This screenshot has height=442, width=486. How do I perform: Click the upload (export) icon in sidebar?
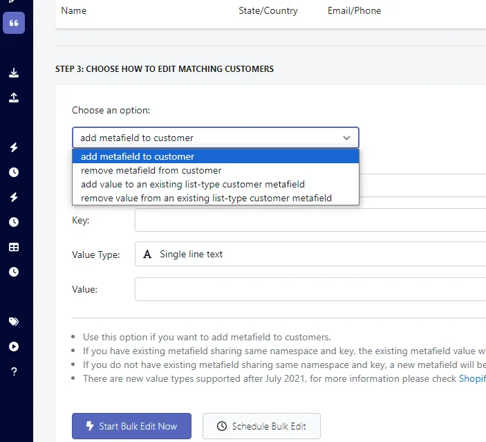[x=14, y=98]
